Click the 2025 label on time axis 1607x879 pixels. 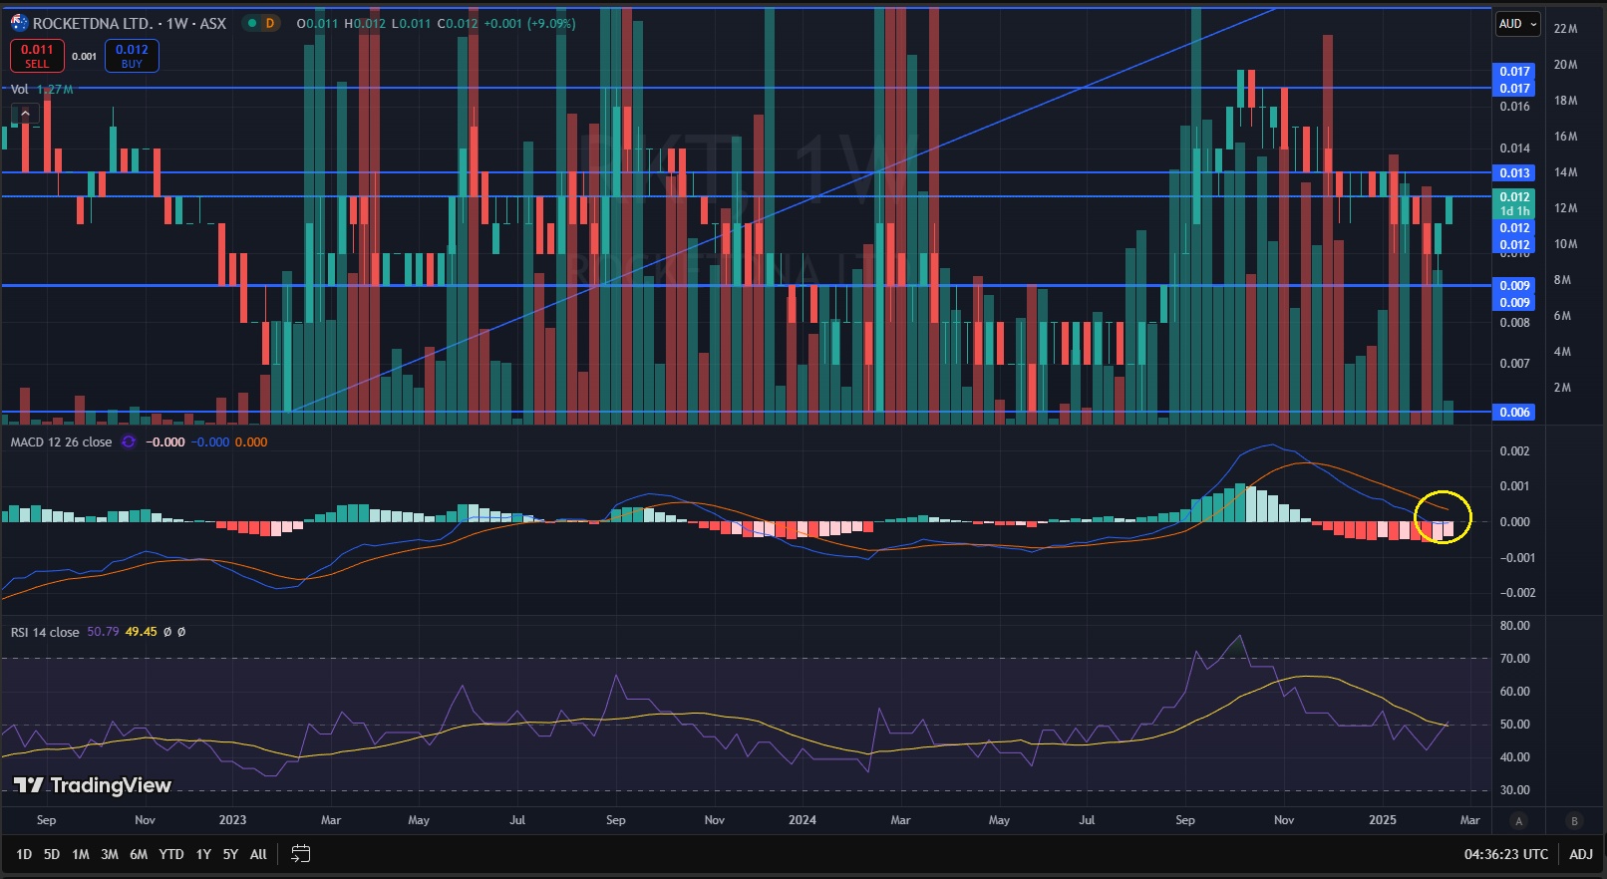tap(1383, 820)
